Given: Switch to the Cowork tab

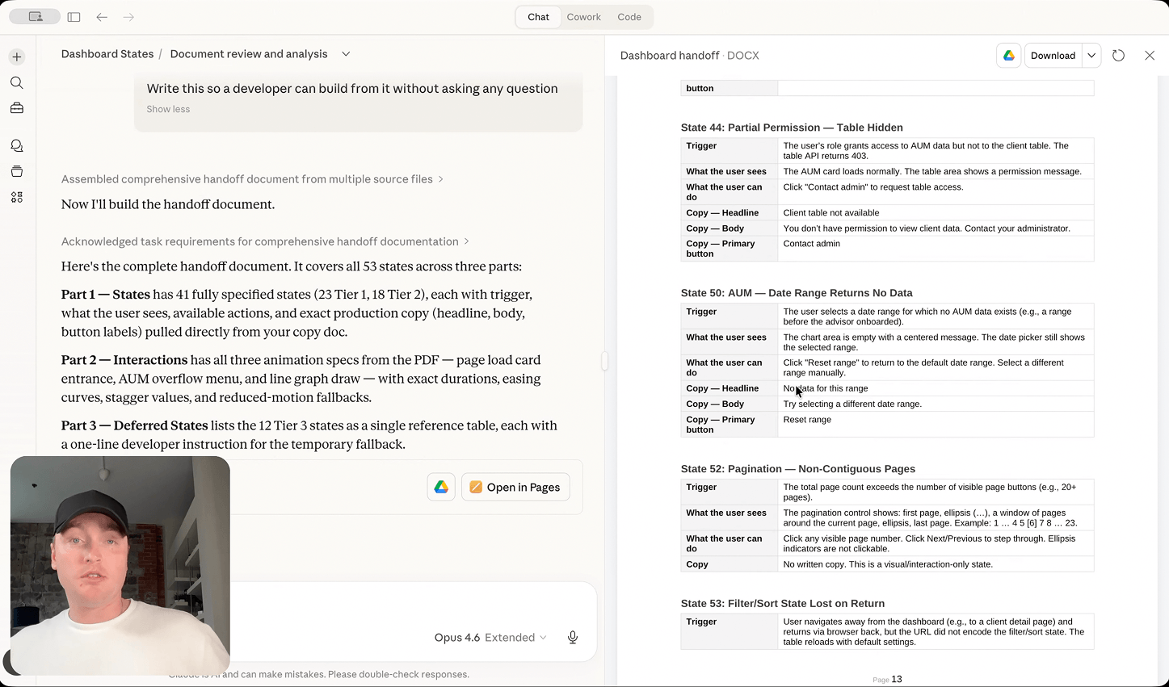Looking at the screenshot, I should [x=583, y=17].
